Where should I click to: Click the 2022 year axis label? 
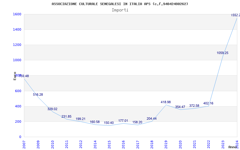[209, 145]
